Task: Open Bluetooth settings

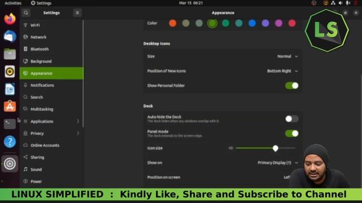Action: pos(51,49)
